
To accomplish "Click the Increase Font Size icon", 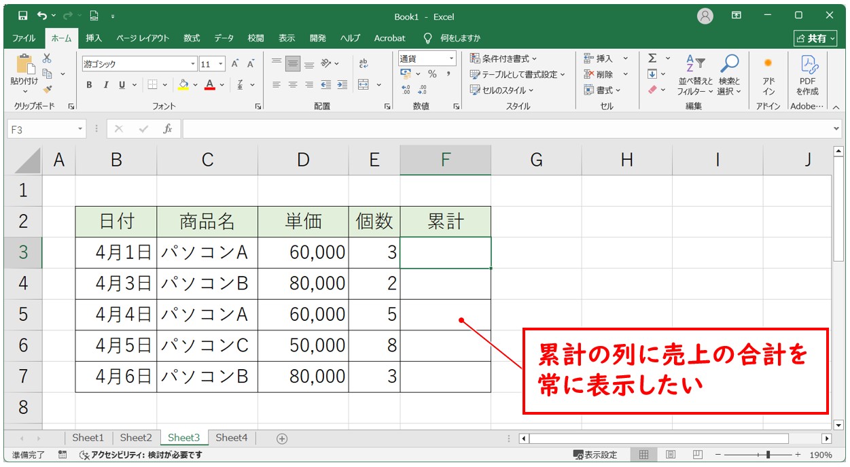I will 235,64.
